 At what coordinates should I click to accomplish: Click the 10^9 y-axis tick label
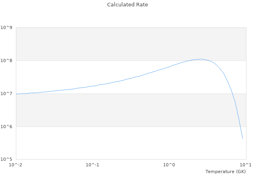click(x=7, y=28)
